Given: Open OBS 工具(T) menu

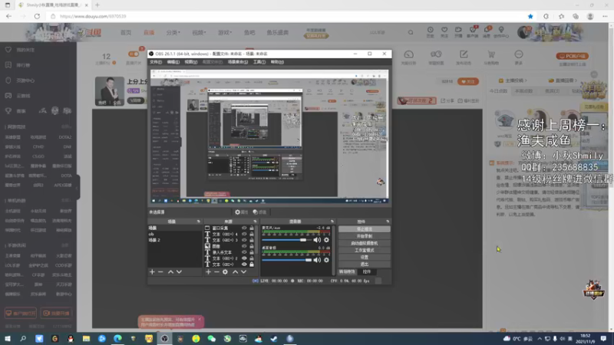Looking at the screenshot, I should (259, 62).
